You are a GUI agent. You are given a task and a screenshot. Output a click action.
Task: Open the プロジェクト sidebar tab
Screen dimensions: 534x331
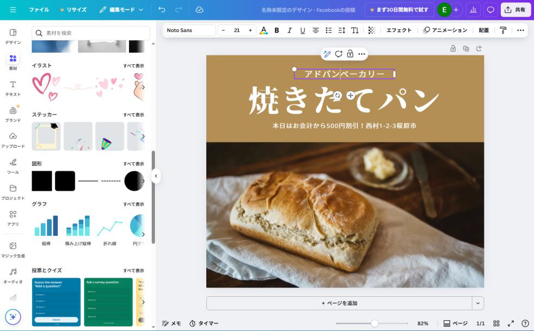click(x=13, y=192)
